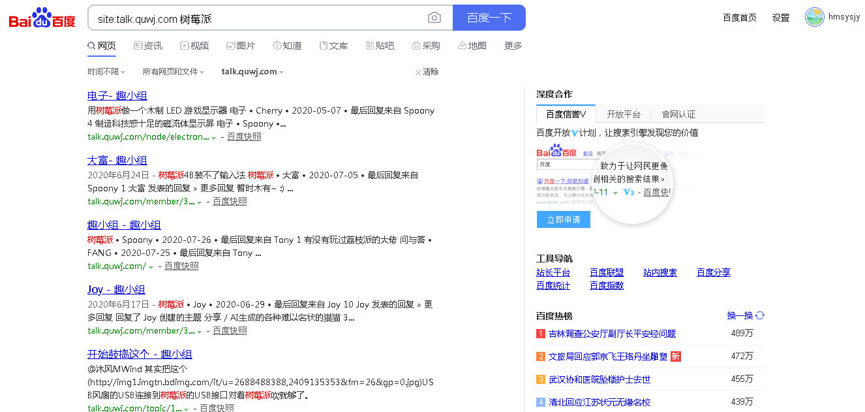Click the refresh icon beside 换一换
Viewport: 865px width, 412px height.
tap(760, 315)
